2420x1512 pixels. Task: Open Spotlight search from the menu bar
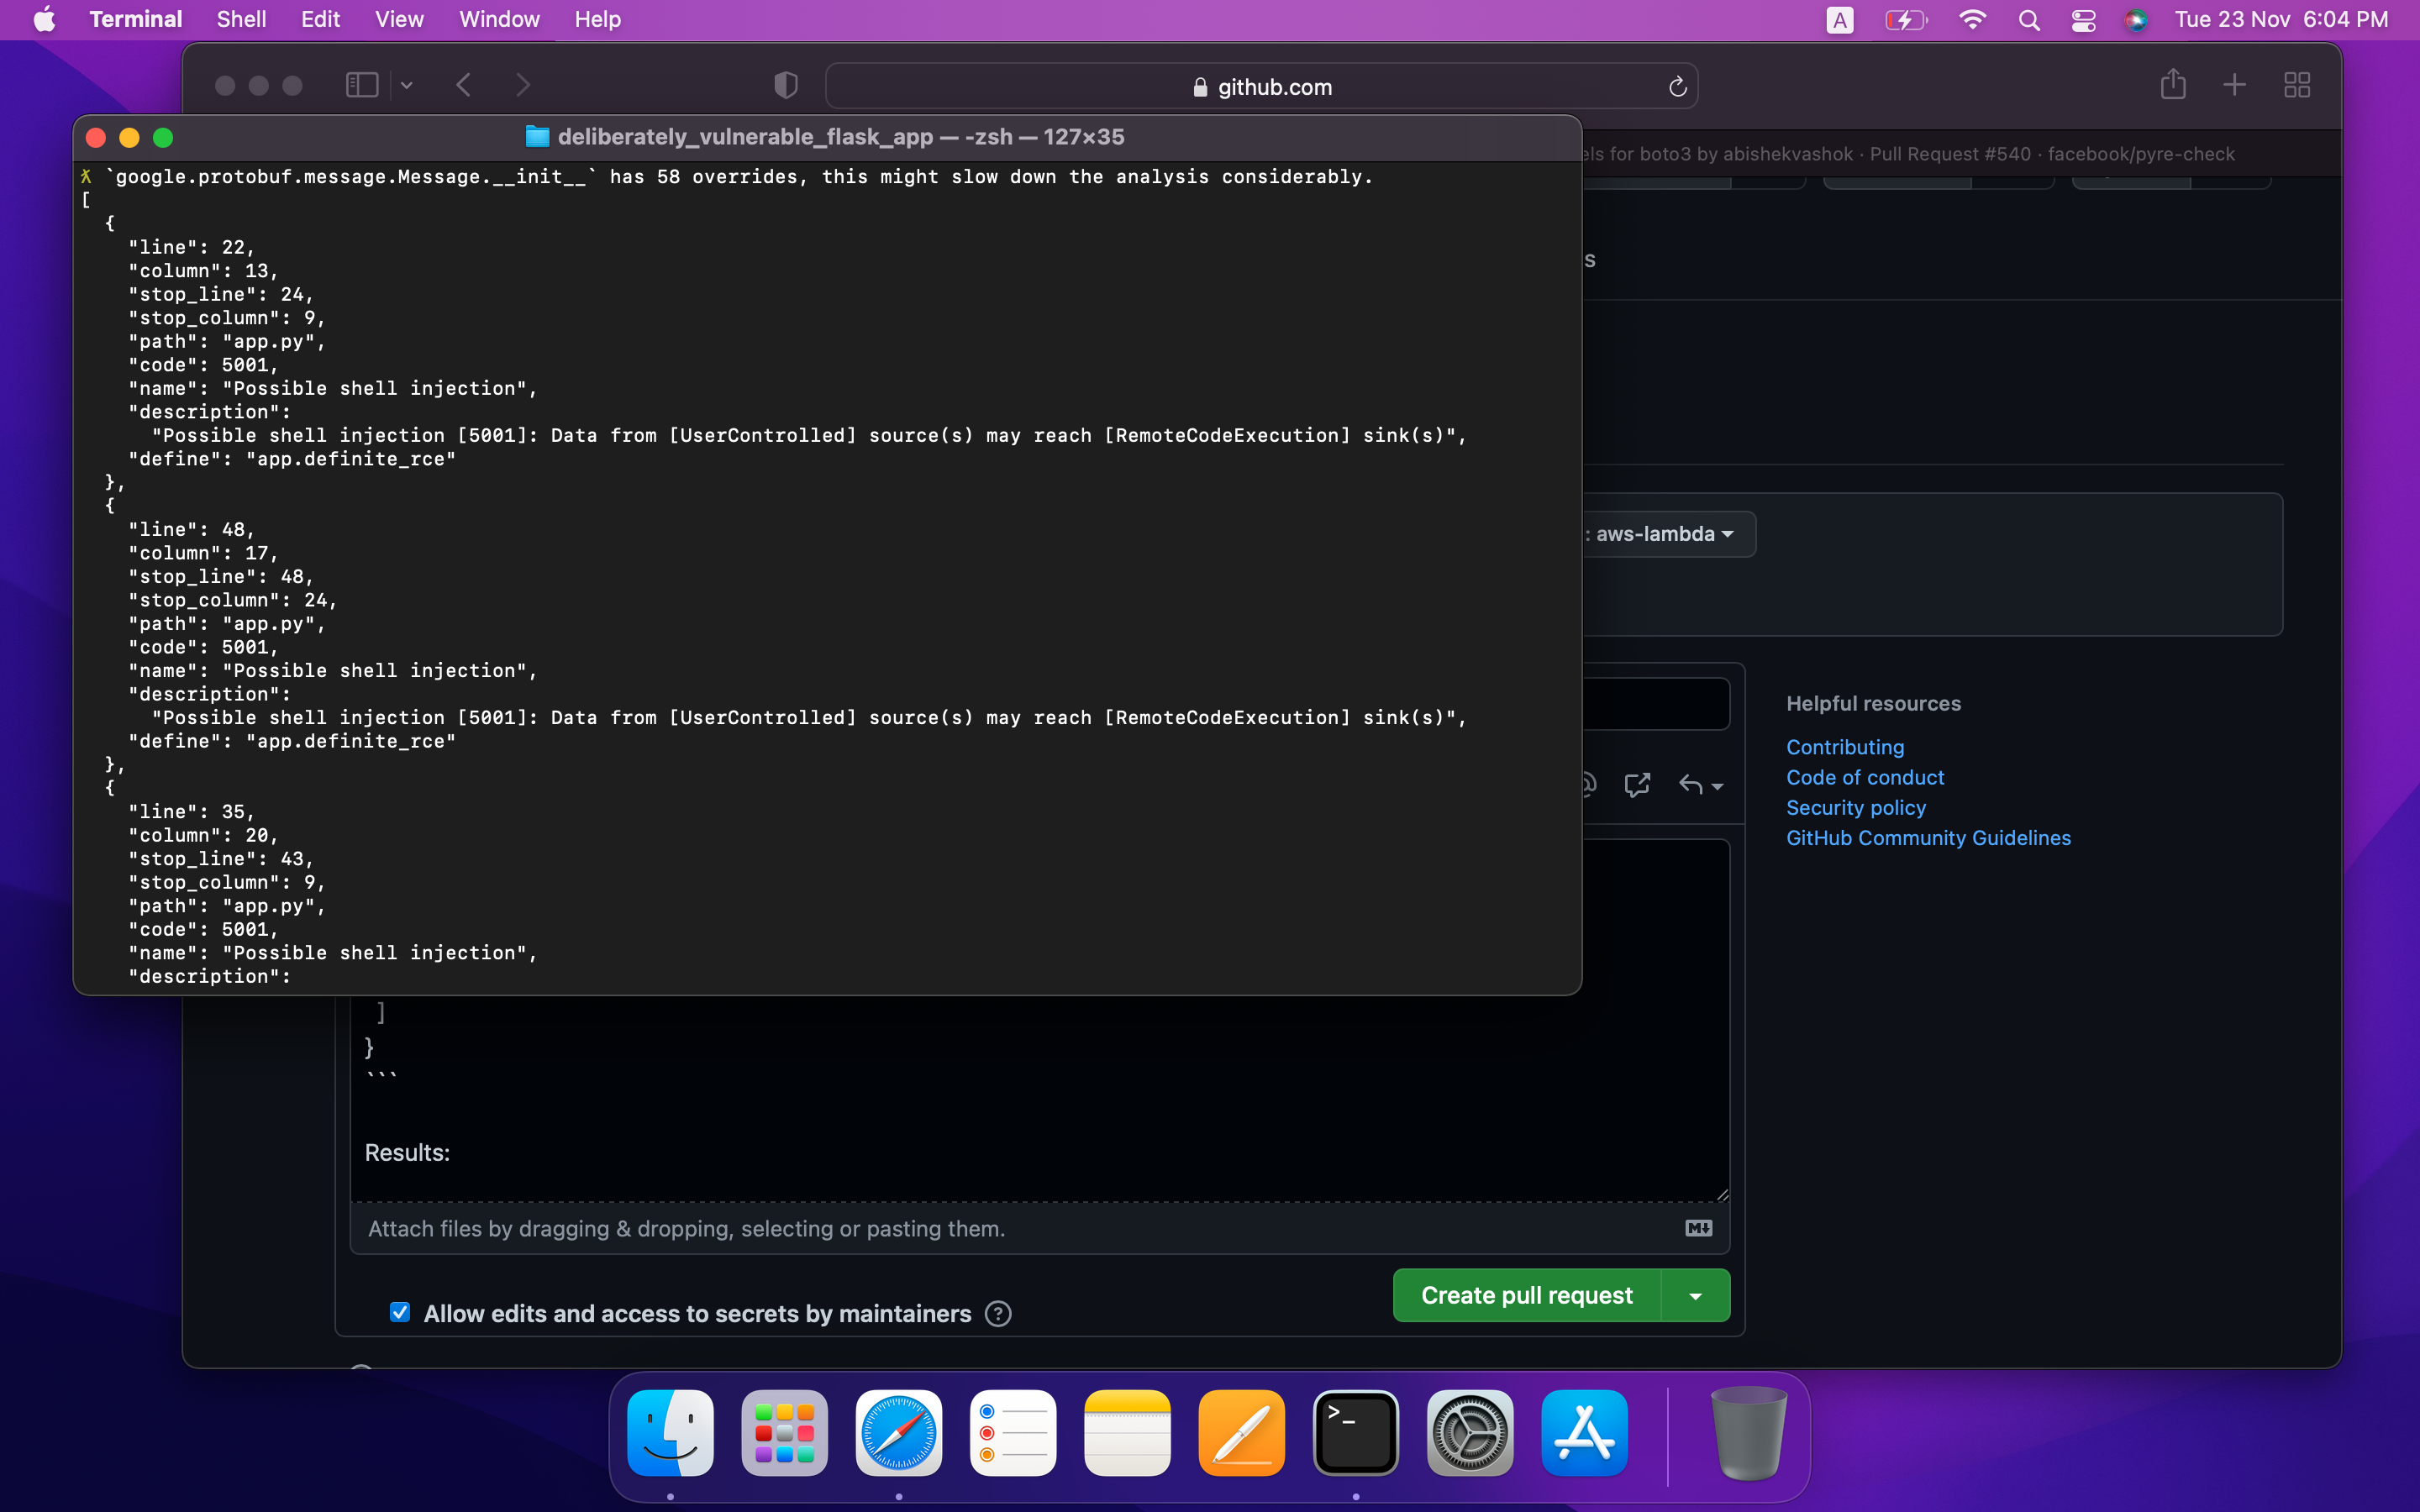click(2029, 19)
